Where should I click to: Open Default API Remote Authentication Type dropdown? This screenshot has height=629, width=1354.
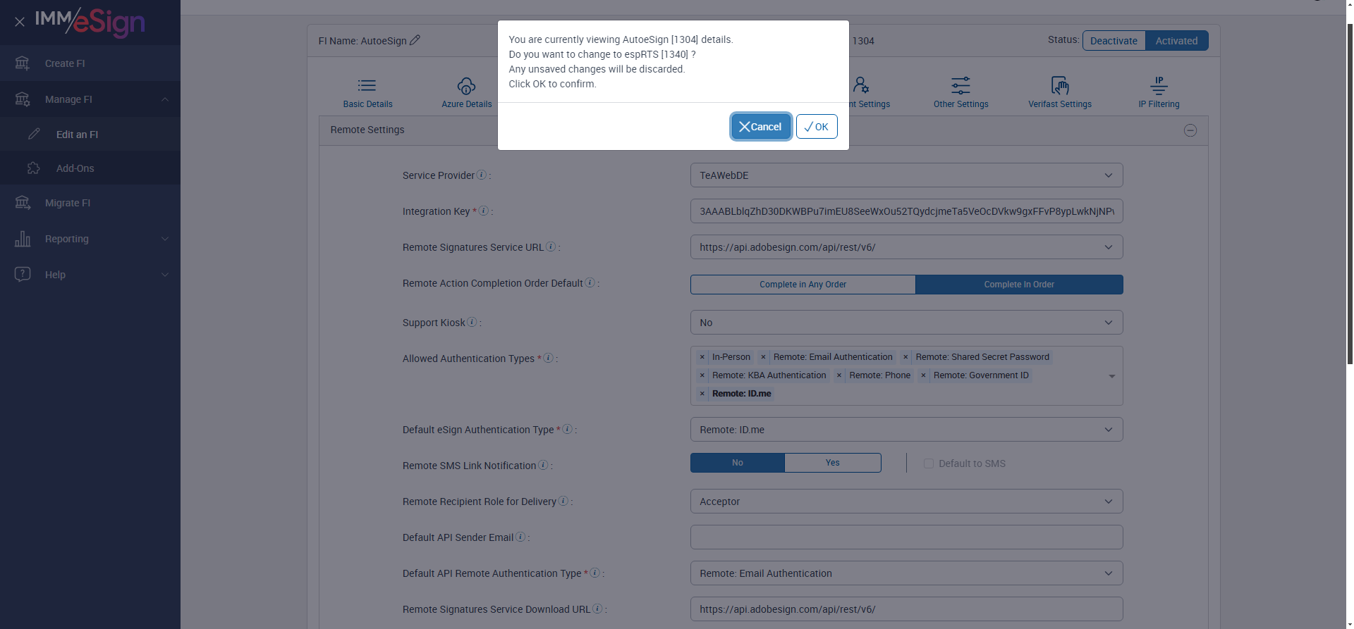tap(906, 573)
